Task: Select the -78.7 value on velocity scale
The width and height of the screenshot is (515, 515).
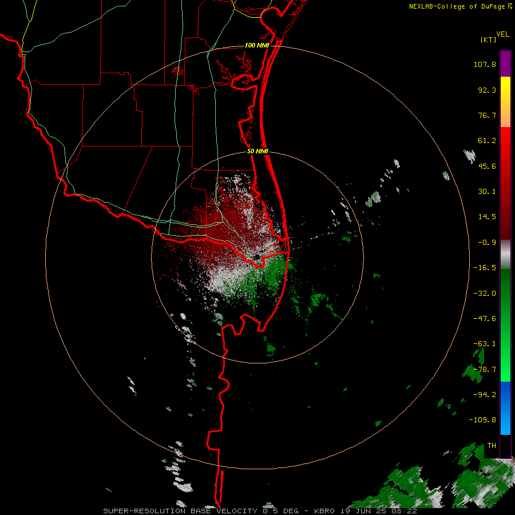Action: 485,370
